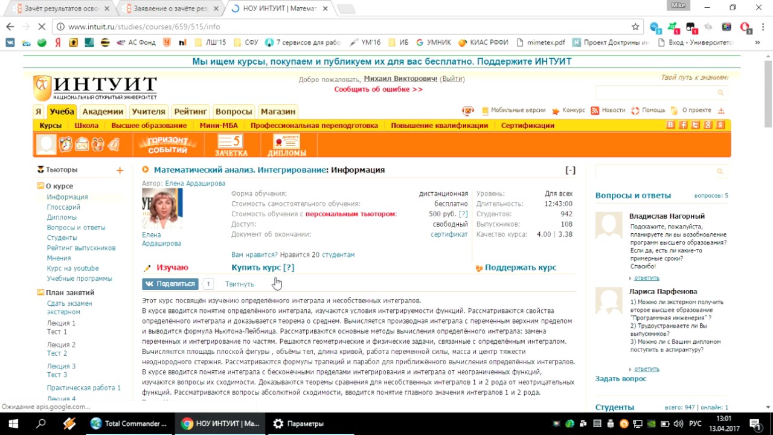Open Yandex bookmark icon in bookmarks bar
This screenshot has height=435, width=773.
(x=58, y=42)
